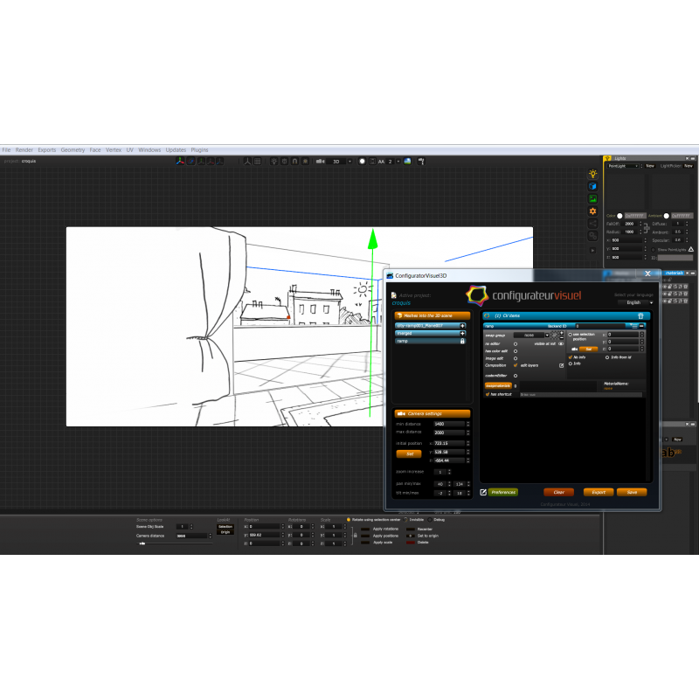The width and height of the screenshot is (699, 699).
Task: Open the lights panel from yellow bulb sidebar icon
Action: pyautogui.click(x=592, y=174)
